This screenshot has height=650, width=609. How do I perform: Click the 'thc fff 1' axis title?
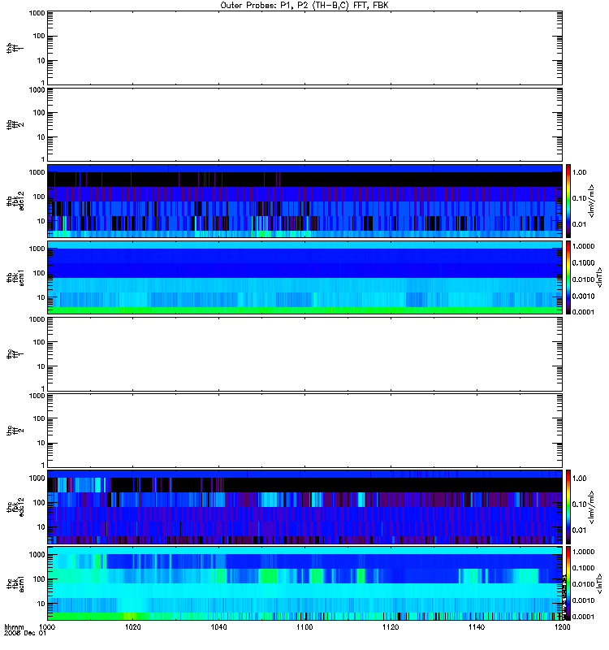coord(15,354)
